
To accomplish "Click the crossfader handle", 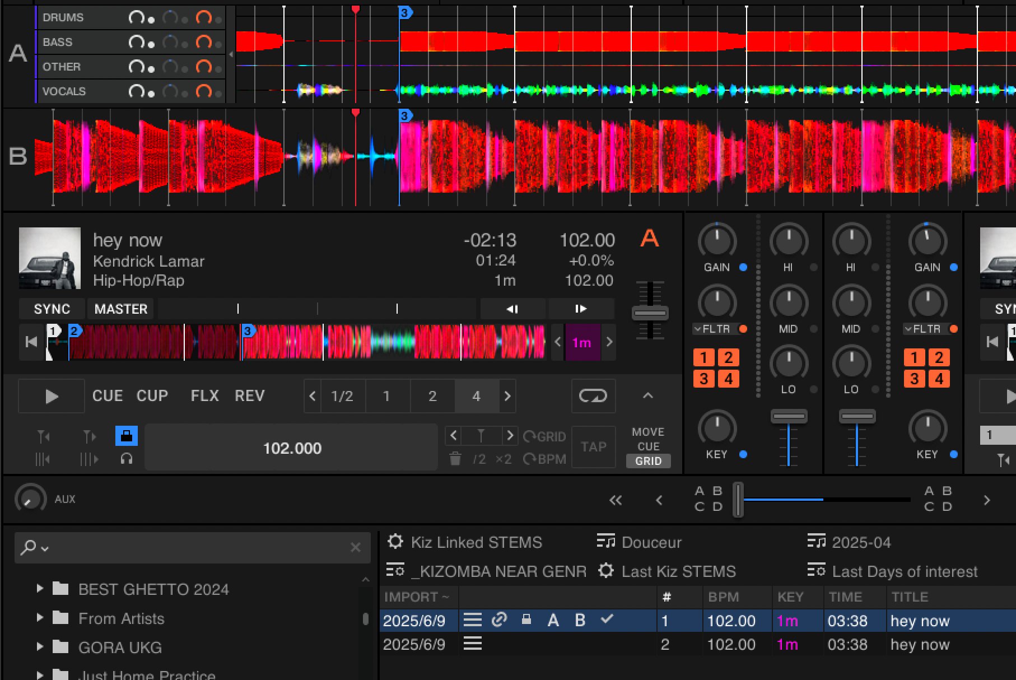I will (x=738, y=499).
